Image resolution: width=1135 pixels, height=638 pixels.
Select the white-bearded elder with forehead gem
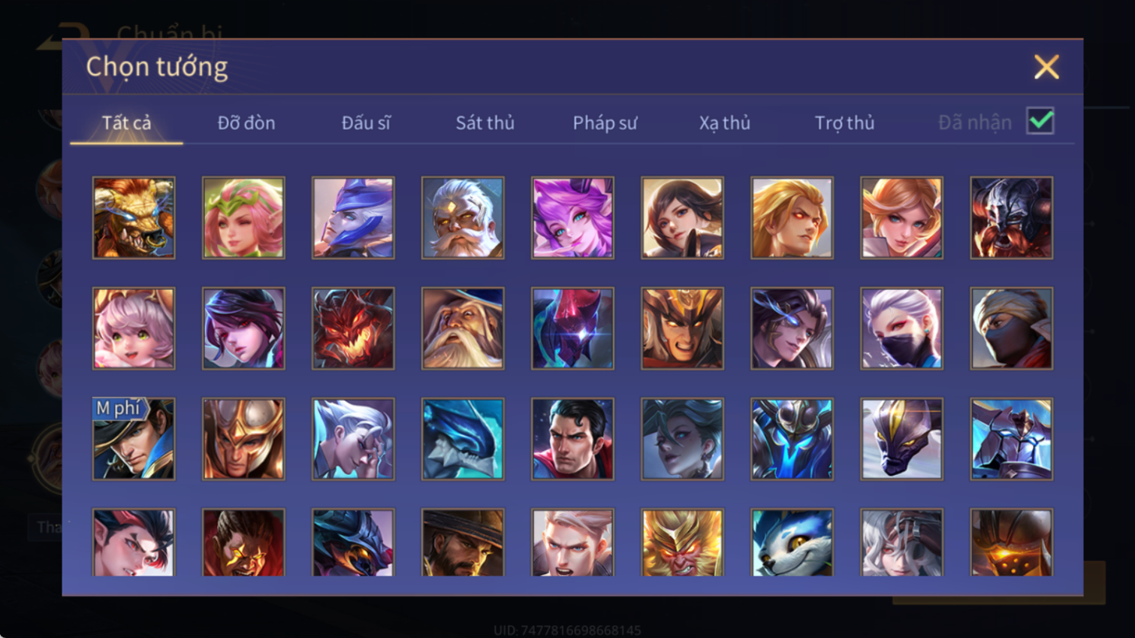[463, 218]
